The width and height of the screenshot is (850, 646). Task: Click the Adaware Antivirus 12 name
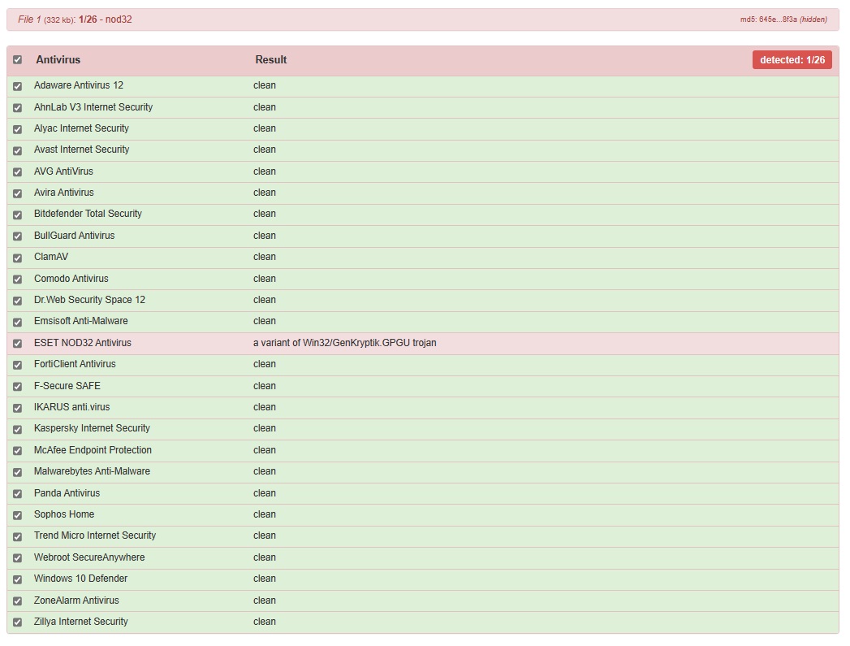click(79, 85)
